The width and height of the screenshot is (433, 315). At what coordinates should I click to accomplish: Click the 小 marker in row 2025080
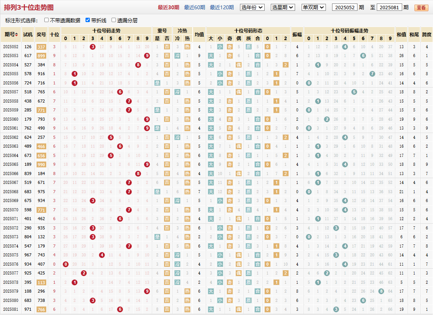220,300
